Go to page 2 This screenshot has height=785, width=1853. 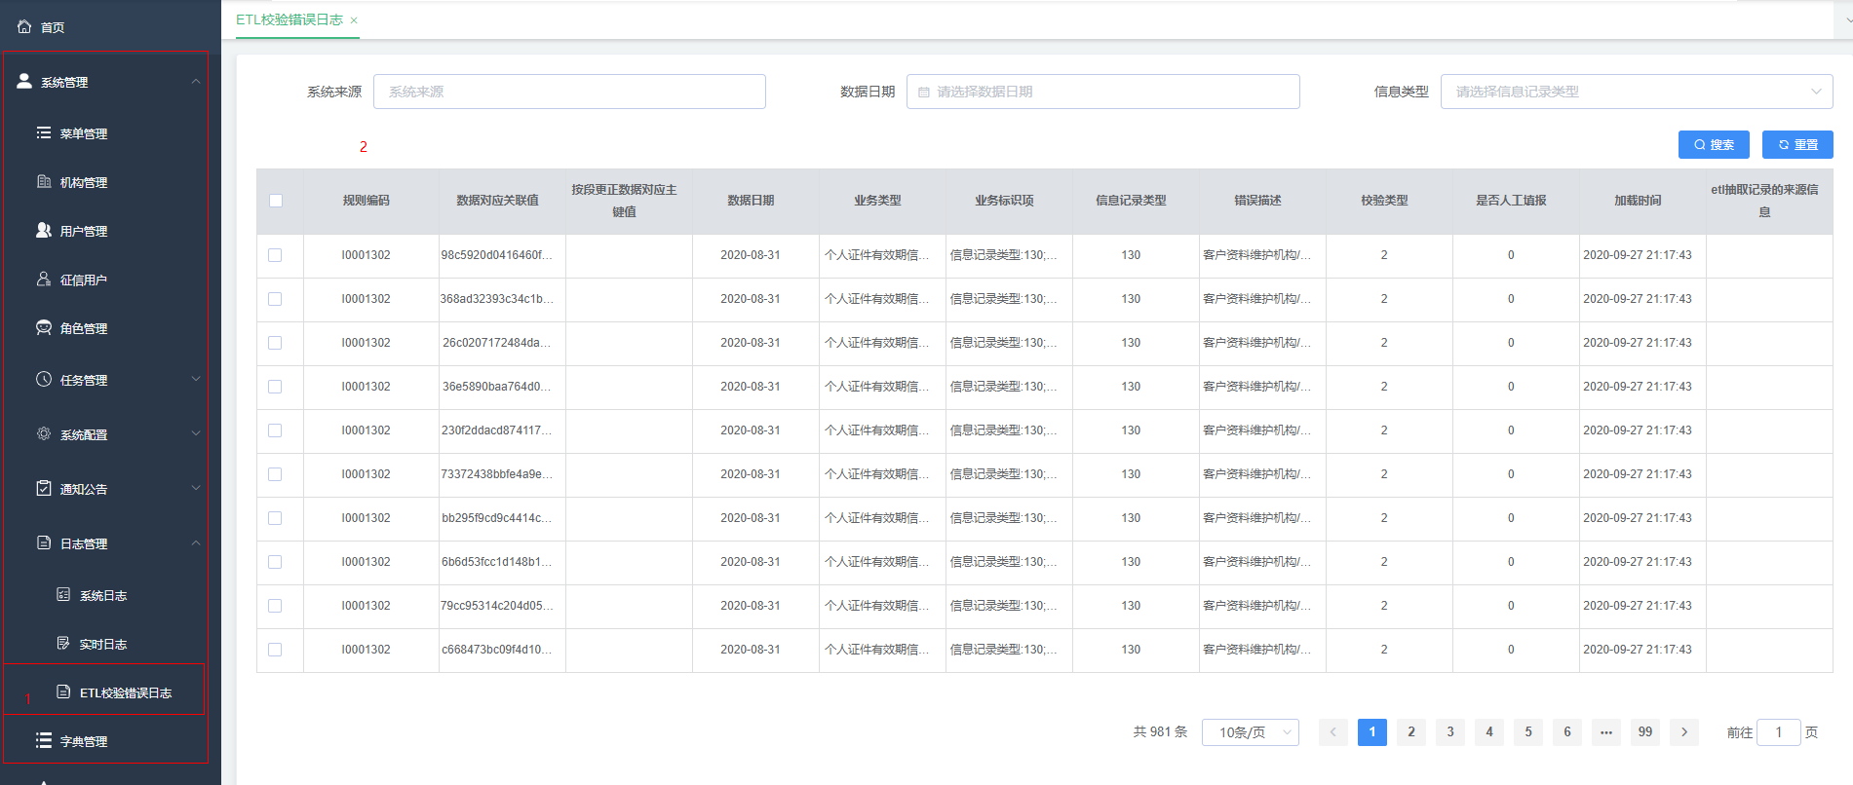click(1411, 731)
